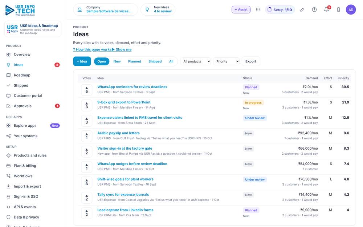Open the AR user avatar menu
The image size is (363, 227).
click(351, 10)
